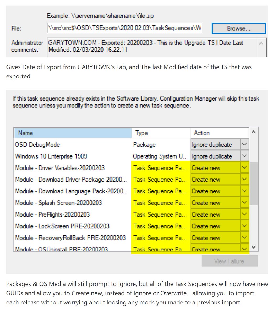Screen dimensions: 272x315
Task: Click the View Failure button
Action: click(x=230, y=261)
